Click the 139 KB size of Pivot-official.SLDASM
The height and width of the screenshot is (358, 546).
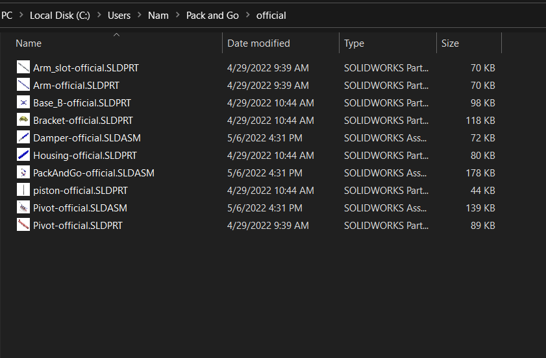(x=480, y=208)
